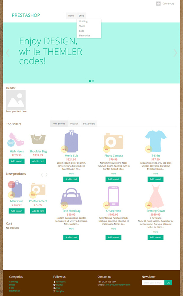Screen dimensions: 183x296
Task: Open the shopping cart icon
Action: (x=158, y=4)
